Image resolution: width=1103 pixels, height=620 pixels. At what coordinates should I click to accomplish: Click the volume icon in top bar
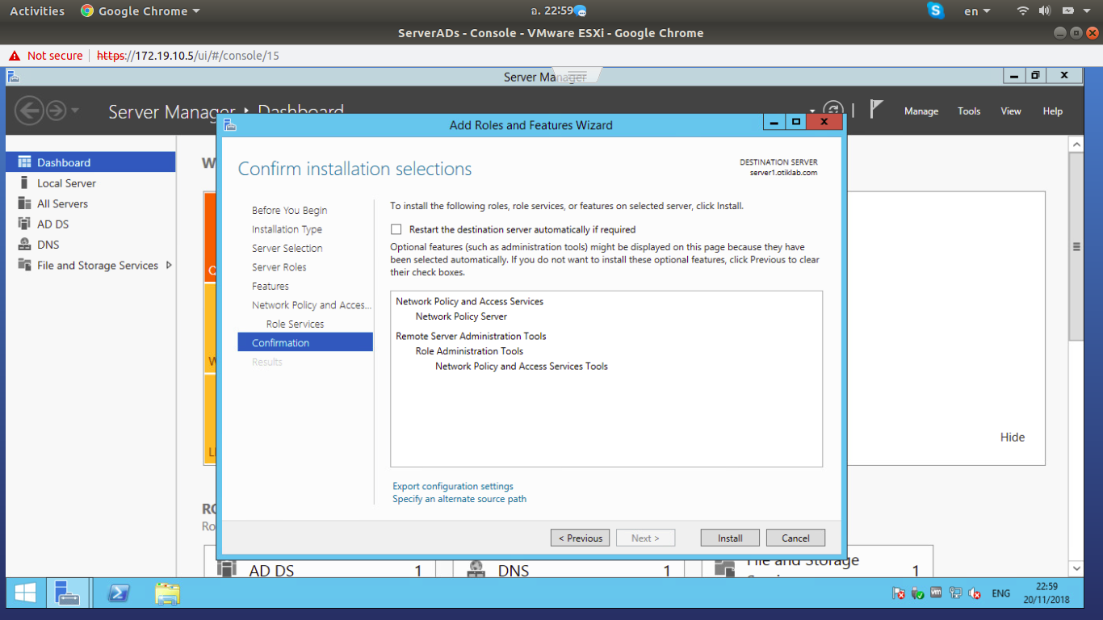(1044, 11)
